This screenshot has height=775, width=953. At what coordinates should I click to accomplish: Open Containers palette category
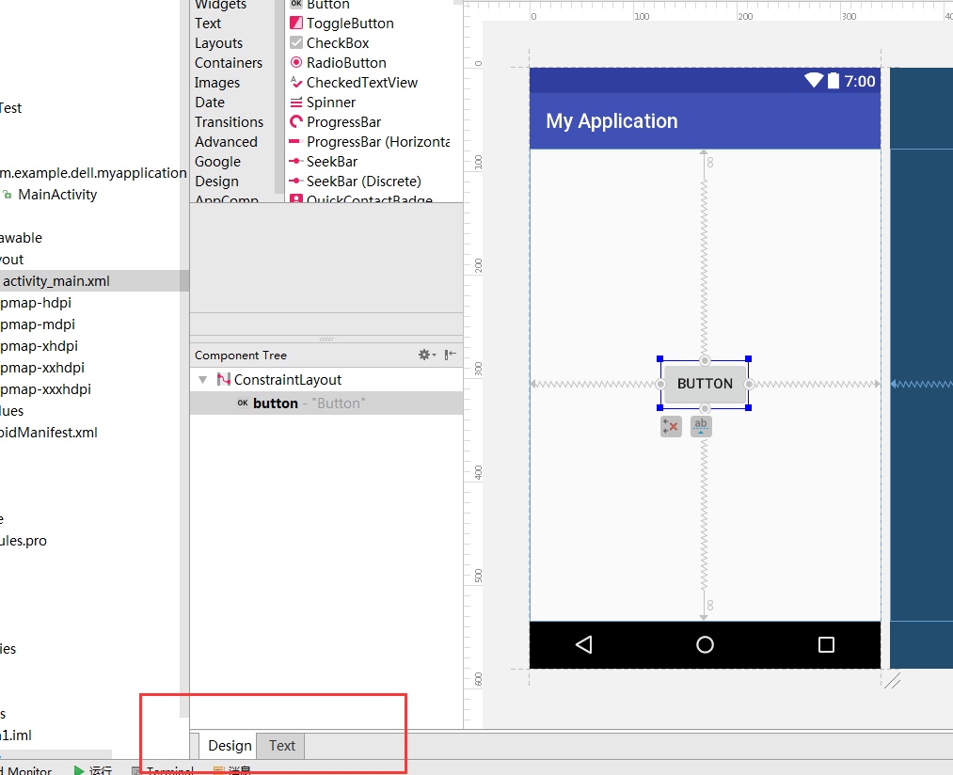click(229, 63)
